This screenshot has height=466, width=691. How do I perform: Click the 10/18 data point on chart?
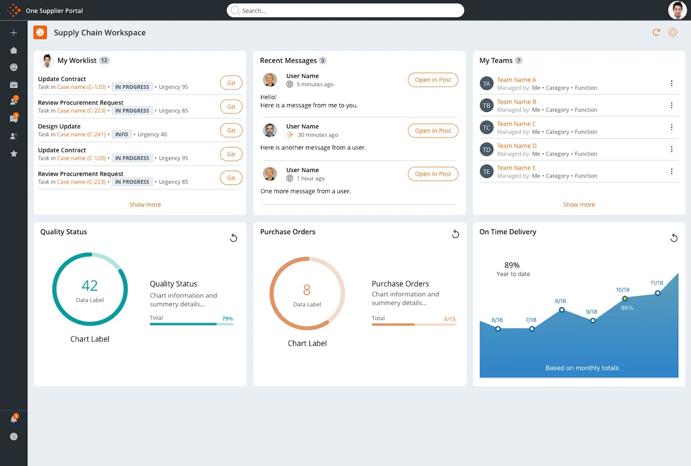point(625,299)
